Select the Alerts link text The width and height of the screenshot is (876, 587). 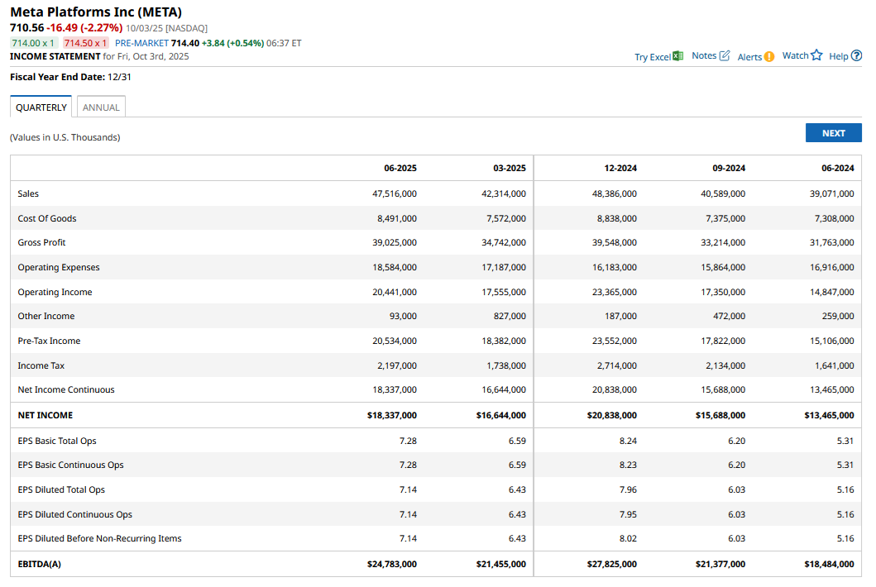pos(749,57)
